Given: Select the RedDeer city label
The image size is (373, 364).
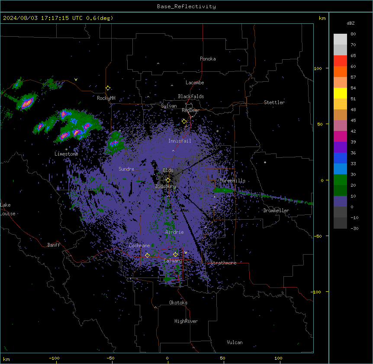Looking at the screenshot, I should click(190, 110).
